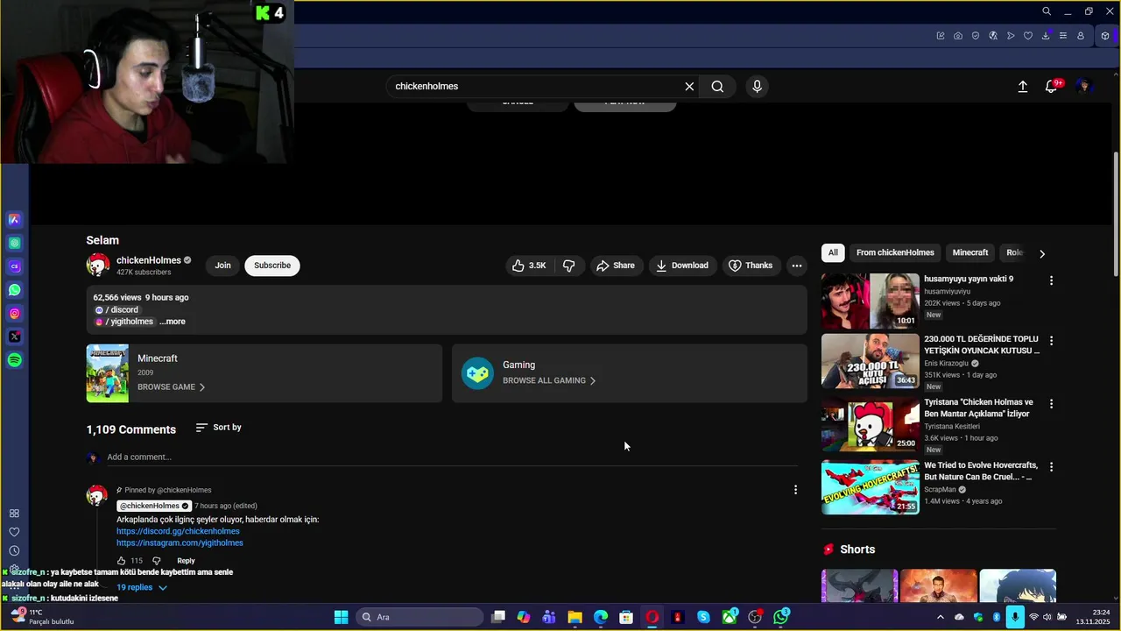
Task: Select From chickenHolmes filter chip
Action: pyautogui.click(x=895, y=252)
